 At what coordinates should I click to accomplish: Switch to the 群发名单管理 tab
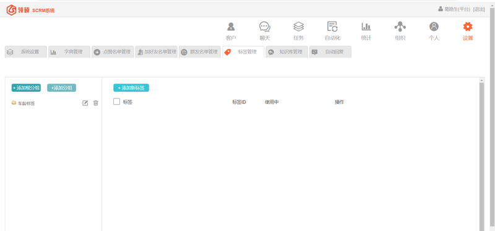[x=200, y=52]
